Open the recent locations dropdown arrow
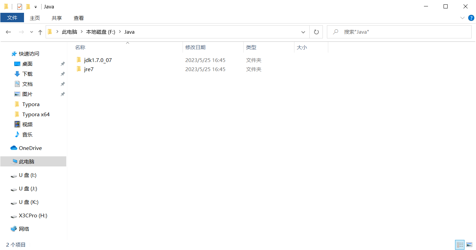 tap(32, 32)
